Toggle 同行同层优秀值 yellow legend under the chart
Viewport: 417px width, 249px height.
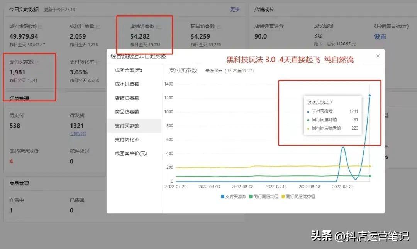tap(298, 197)
